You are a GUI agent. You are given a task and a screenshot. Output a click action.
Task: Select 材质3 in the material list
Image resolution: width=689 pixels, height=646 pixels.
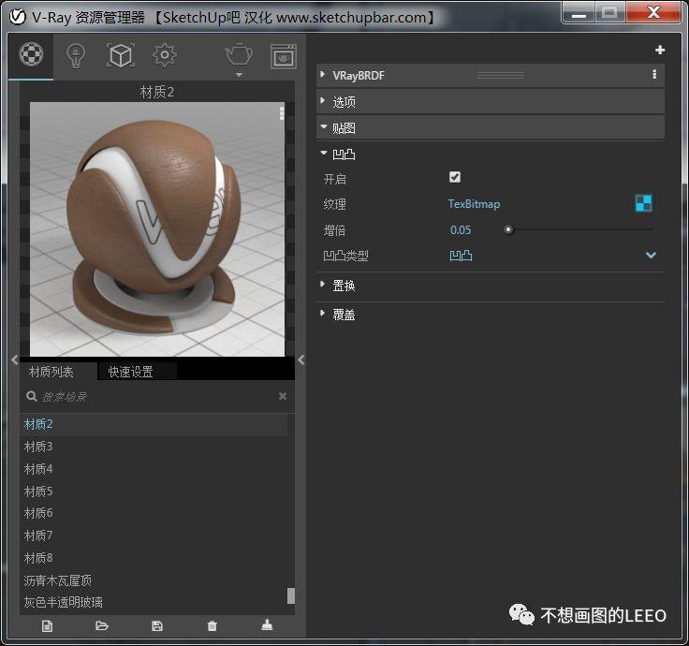click(x=154, y=447)
